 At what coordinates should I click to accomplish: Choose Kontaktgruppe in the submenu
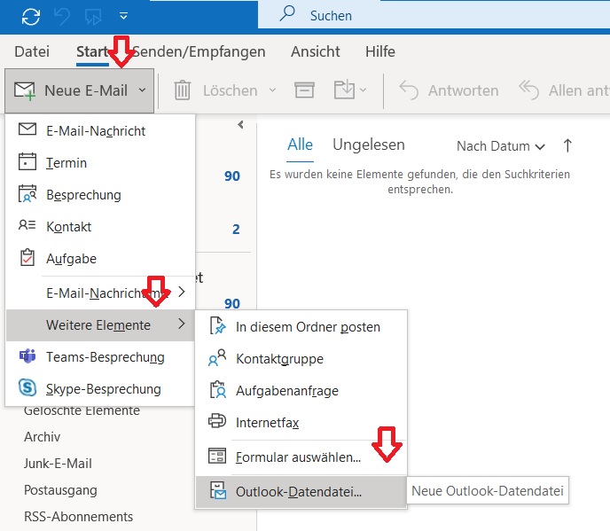[301, 359]
